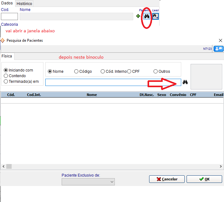Run search with binoculars beside search field
Screen dimensions: 224x202
[x=185, y=82]
